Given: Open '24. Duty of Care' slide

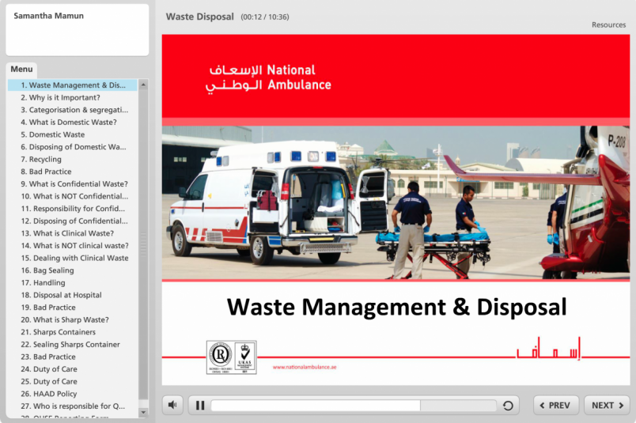Looking at the screenshot, I should pos(49,369).
